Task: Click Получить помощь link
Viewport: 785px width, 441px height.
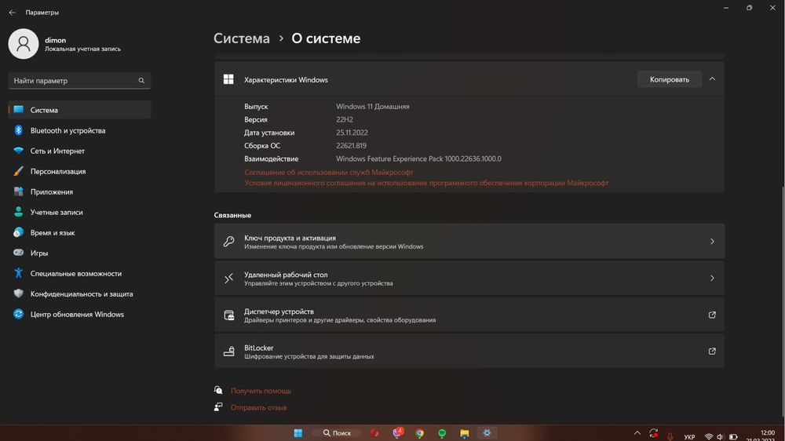Action: (x=261, y=391)
